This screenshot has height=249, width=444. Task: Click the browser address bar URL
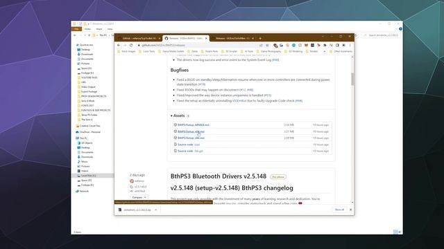[164, 45]
